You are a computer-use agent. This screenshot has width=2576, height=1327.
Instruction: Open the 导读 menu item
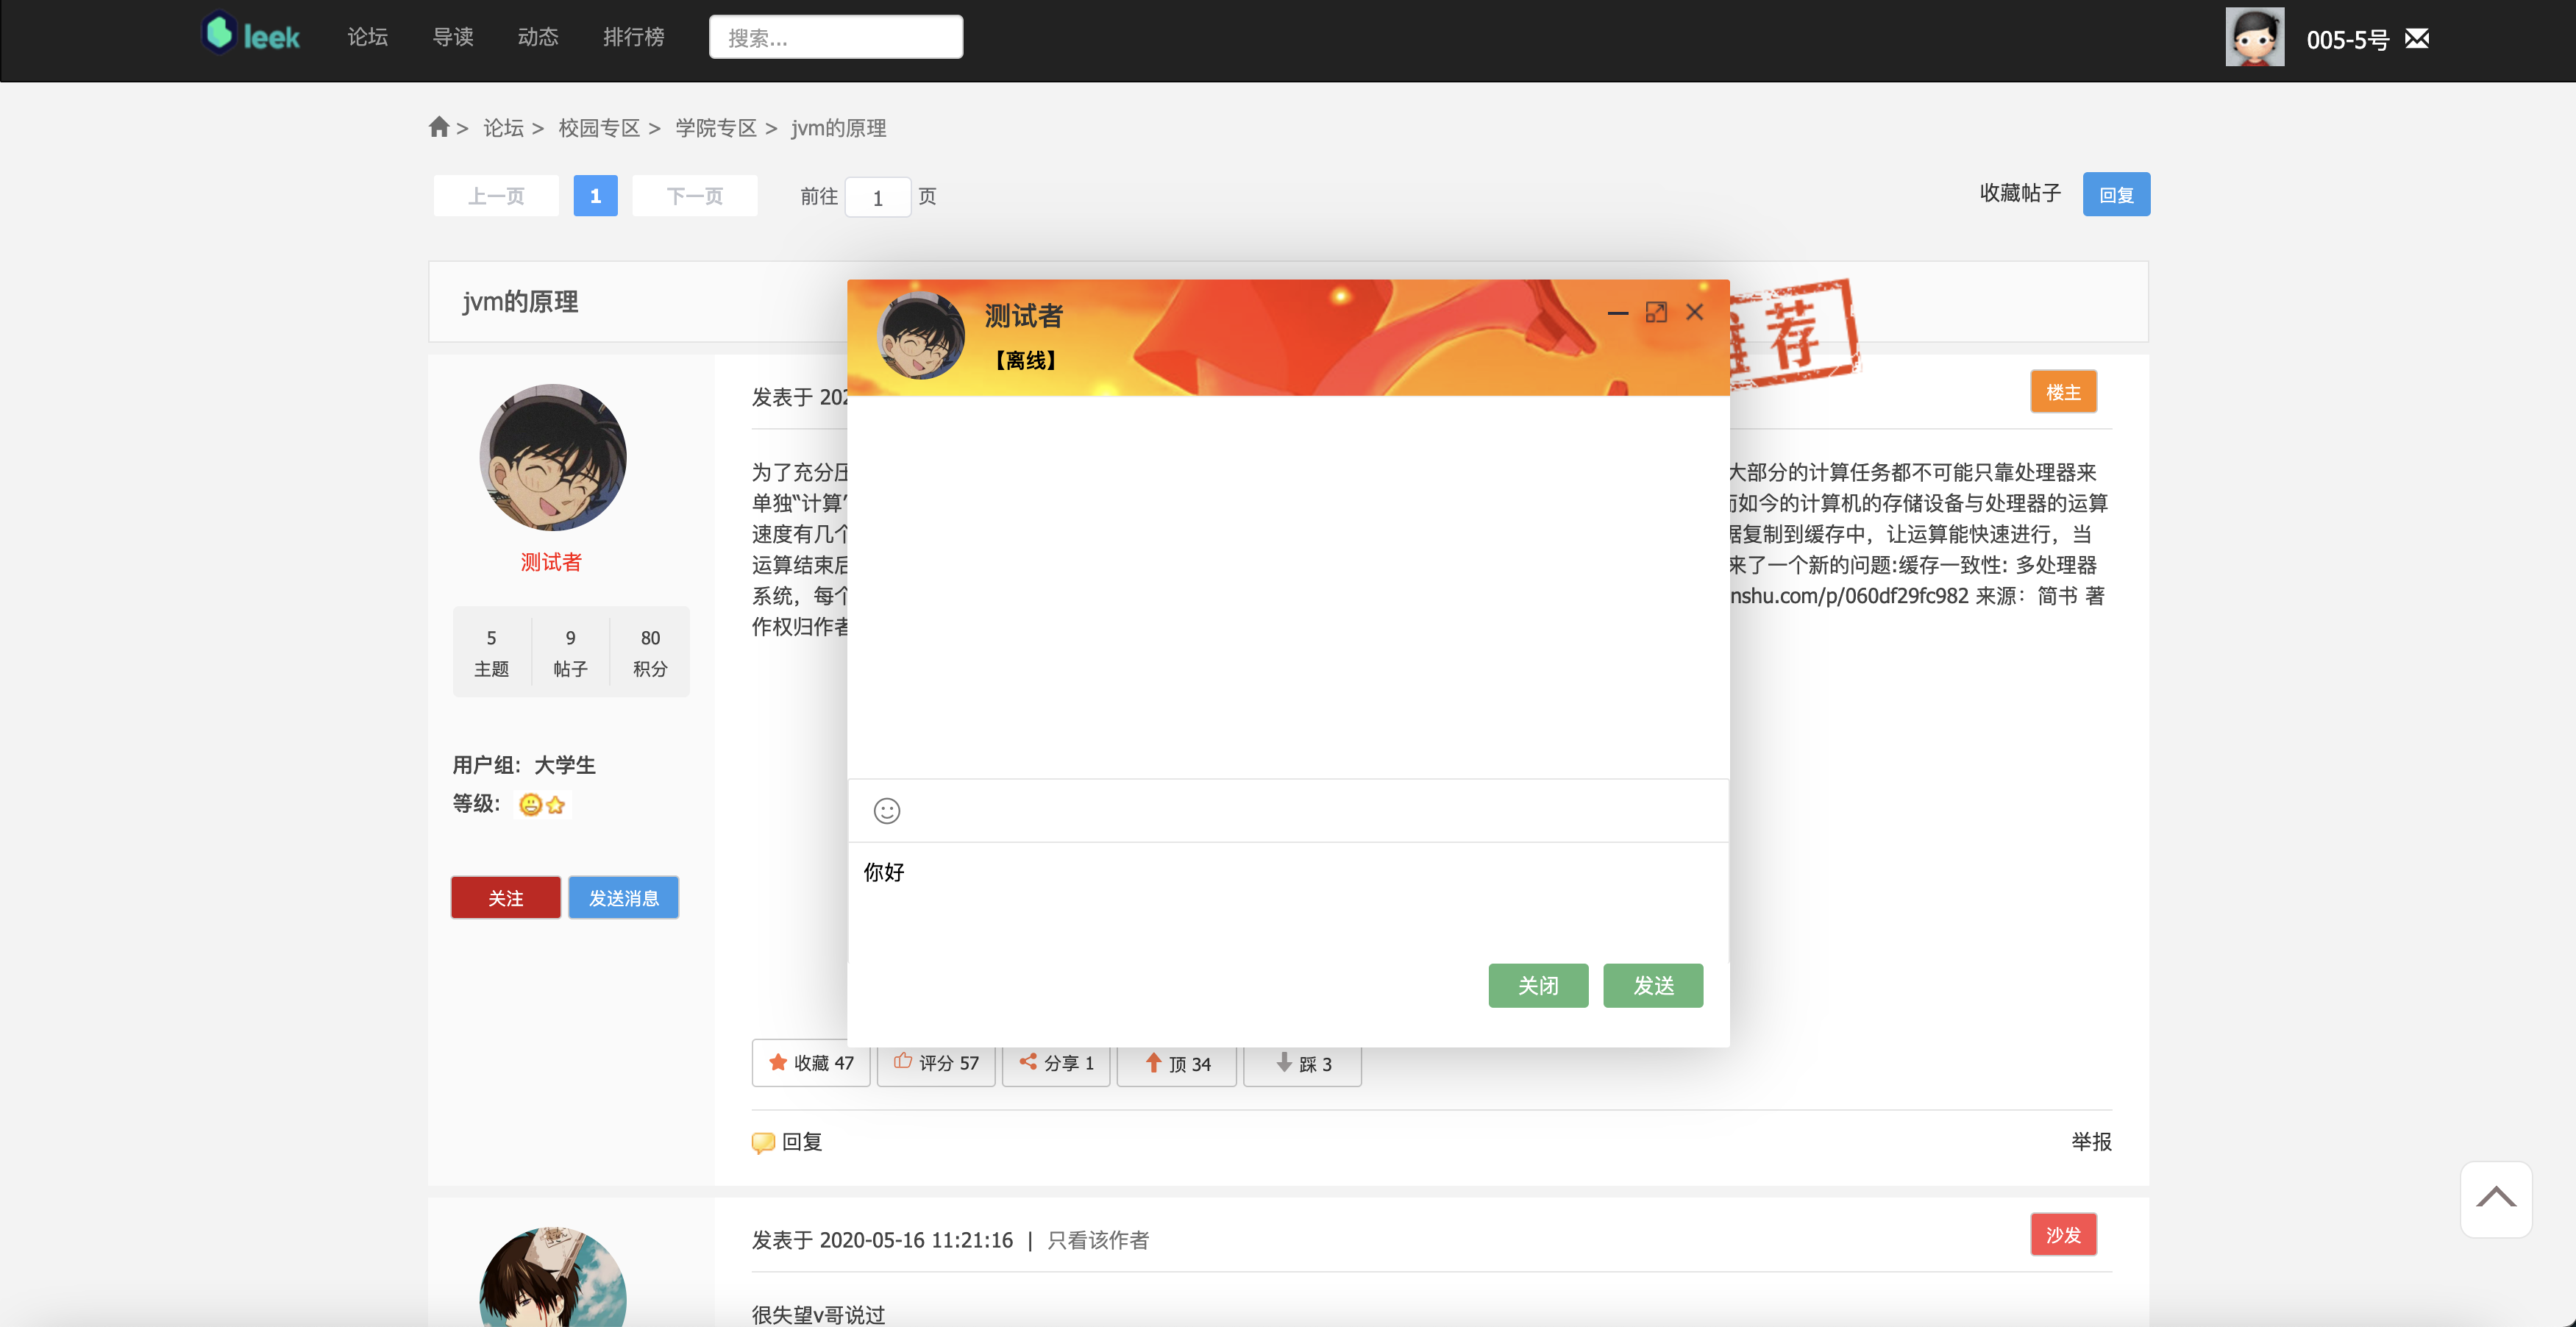pyautogui.click(x=453, y=37)
